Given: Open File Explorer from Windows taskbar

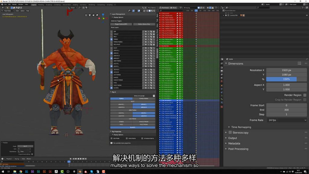Looking at the screenshot, I should pos(15,172).
